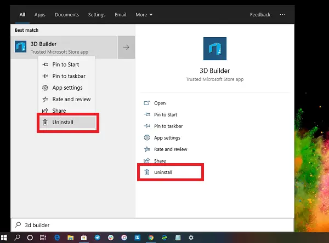
Task: Click gear icon beside App settings in context menu
Action: [46, 88]
